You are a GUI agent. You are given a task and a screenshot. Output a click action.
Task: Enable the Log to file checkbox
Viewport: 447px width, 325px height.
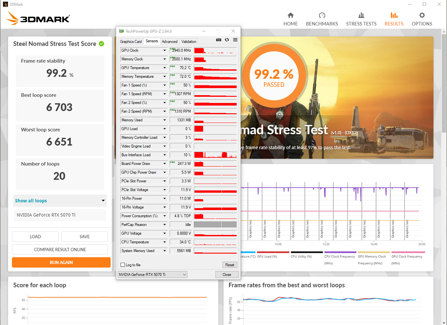click(123, 265)
